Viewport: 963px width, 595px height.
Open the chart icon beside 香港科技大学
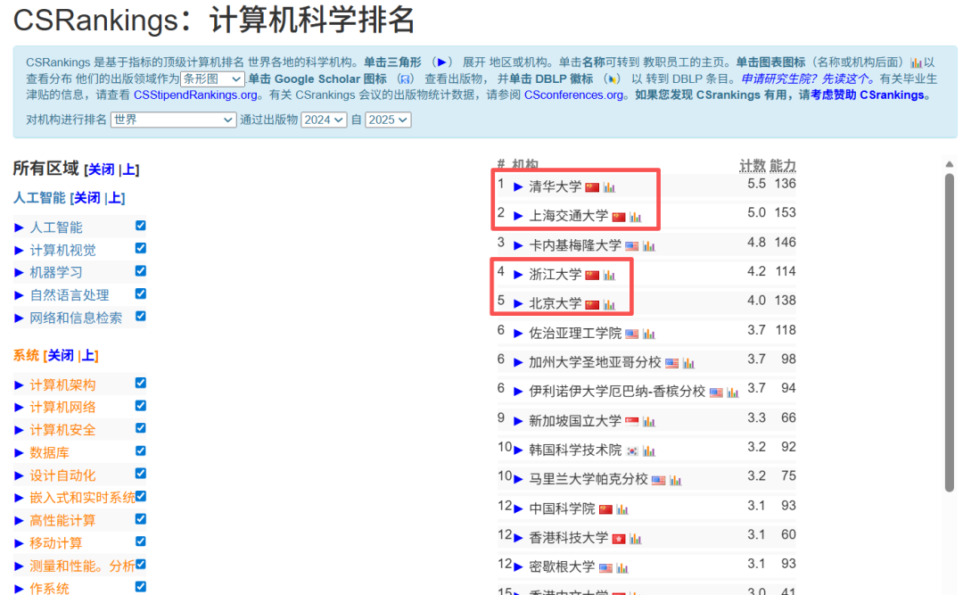635,539
